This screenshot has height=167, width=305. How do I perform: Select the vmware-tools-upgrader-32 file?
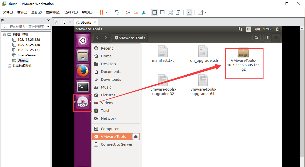pos(163,85)
